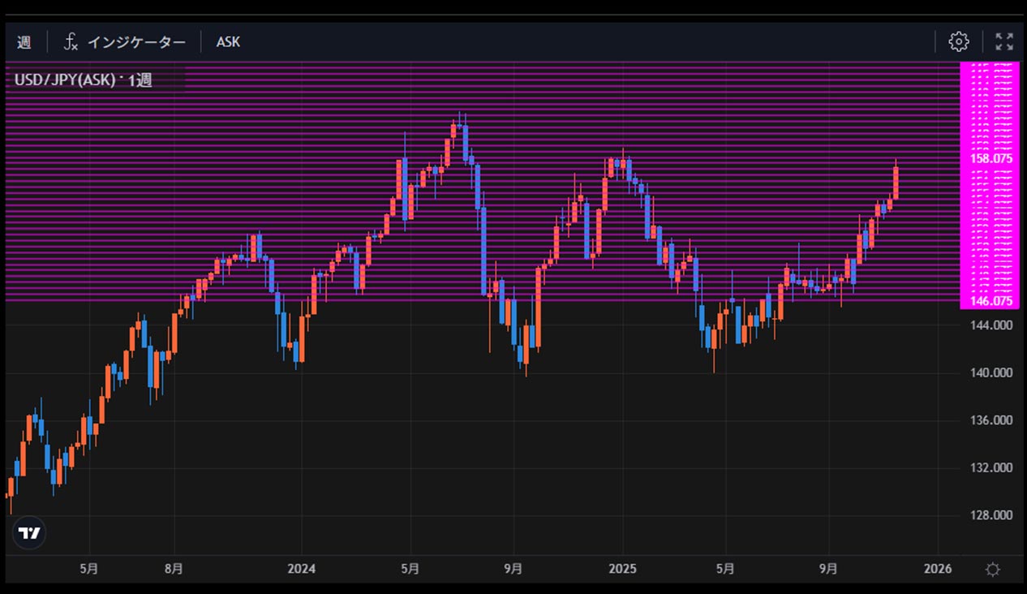Click the TradingView logo badge
This screenshot has height=594, width=1027.
tap(29, 533)
